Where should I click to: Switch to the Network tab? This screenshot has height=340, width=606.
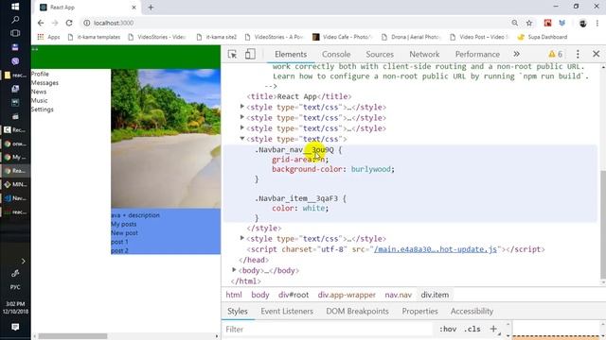click(x=424, y=55)
